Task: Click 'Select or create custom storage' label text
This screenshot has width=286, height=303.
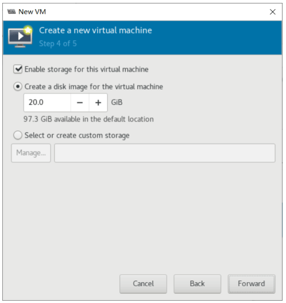Action: click(77, 136)
